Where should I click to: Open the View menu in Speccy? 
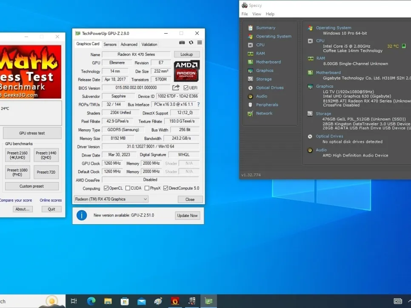click(x=257, y=14)
